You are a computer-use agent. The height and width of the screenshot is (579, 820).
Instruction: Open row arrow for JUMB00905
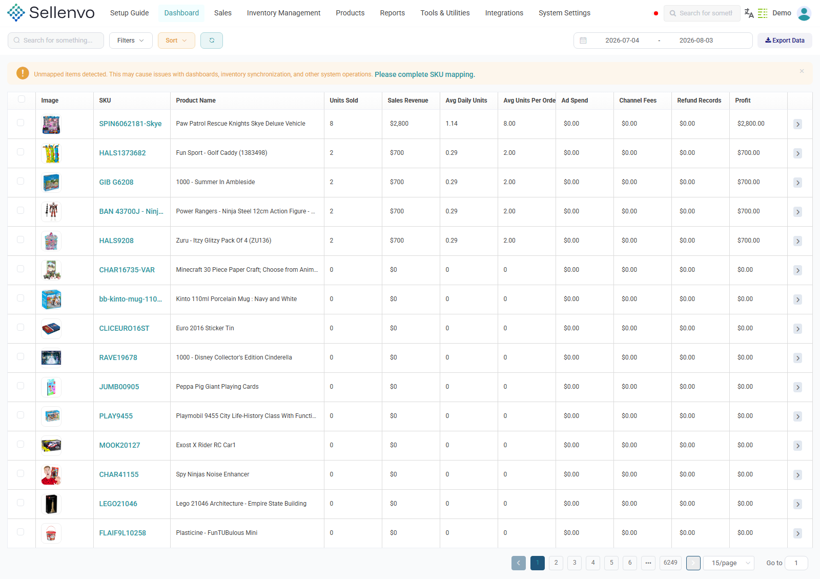coord(797,387)
